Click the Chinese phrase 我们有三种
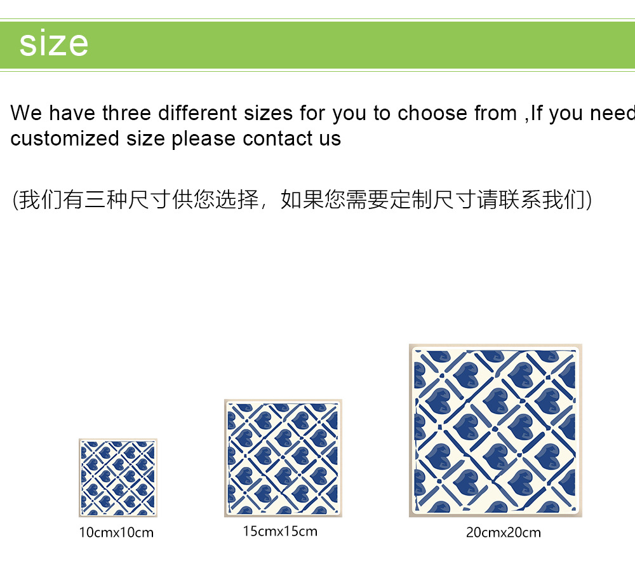635x568 pixels. point(73,199)
